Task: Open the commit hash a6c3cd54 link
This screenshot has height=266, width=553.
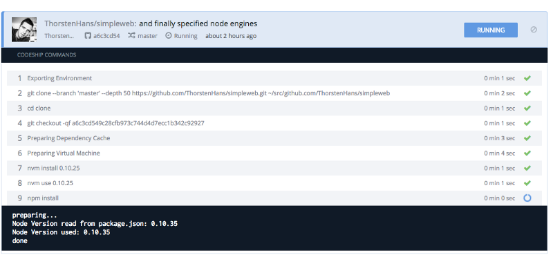Action: [x=106, y=36]
